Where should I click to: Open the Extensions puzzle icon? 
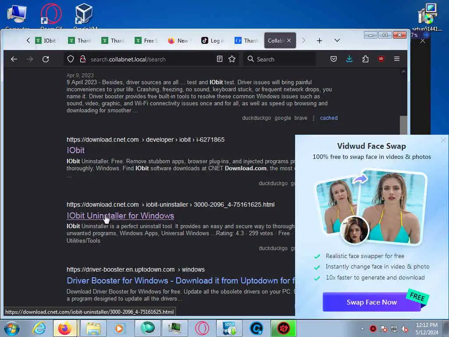(365, 59)
